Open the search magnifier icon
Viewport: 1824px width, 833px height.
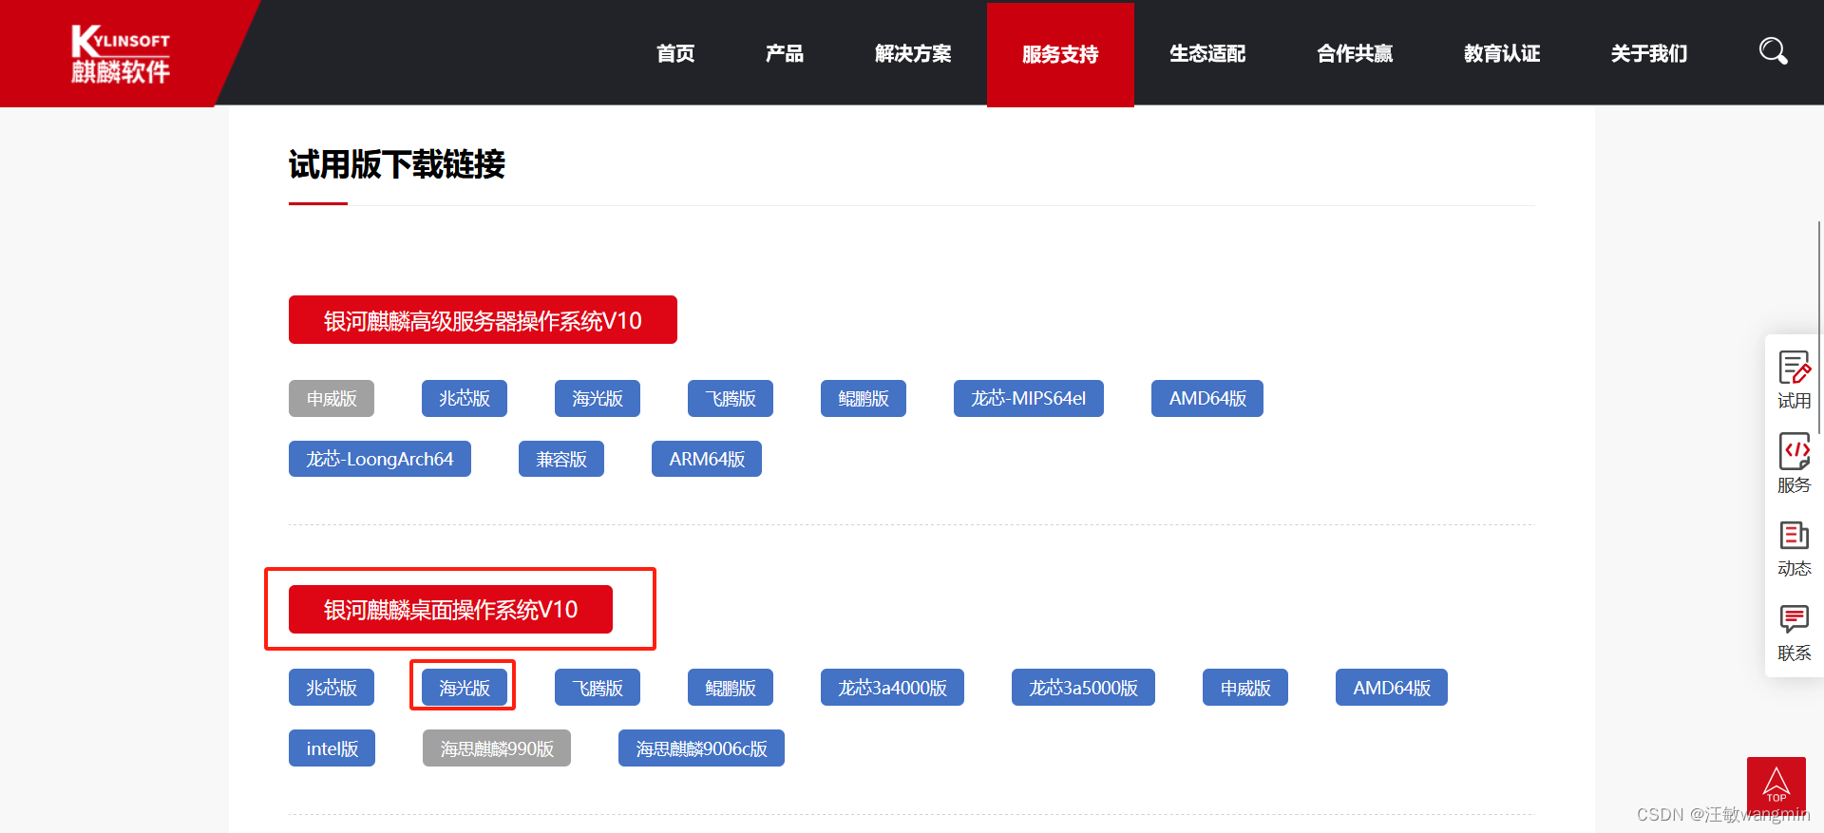(x=1773, y=51)
